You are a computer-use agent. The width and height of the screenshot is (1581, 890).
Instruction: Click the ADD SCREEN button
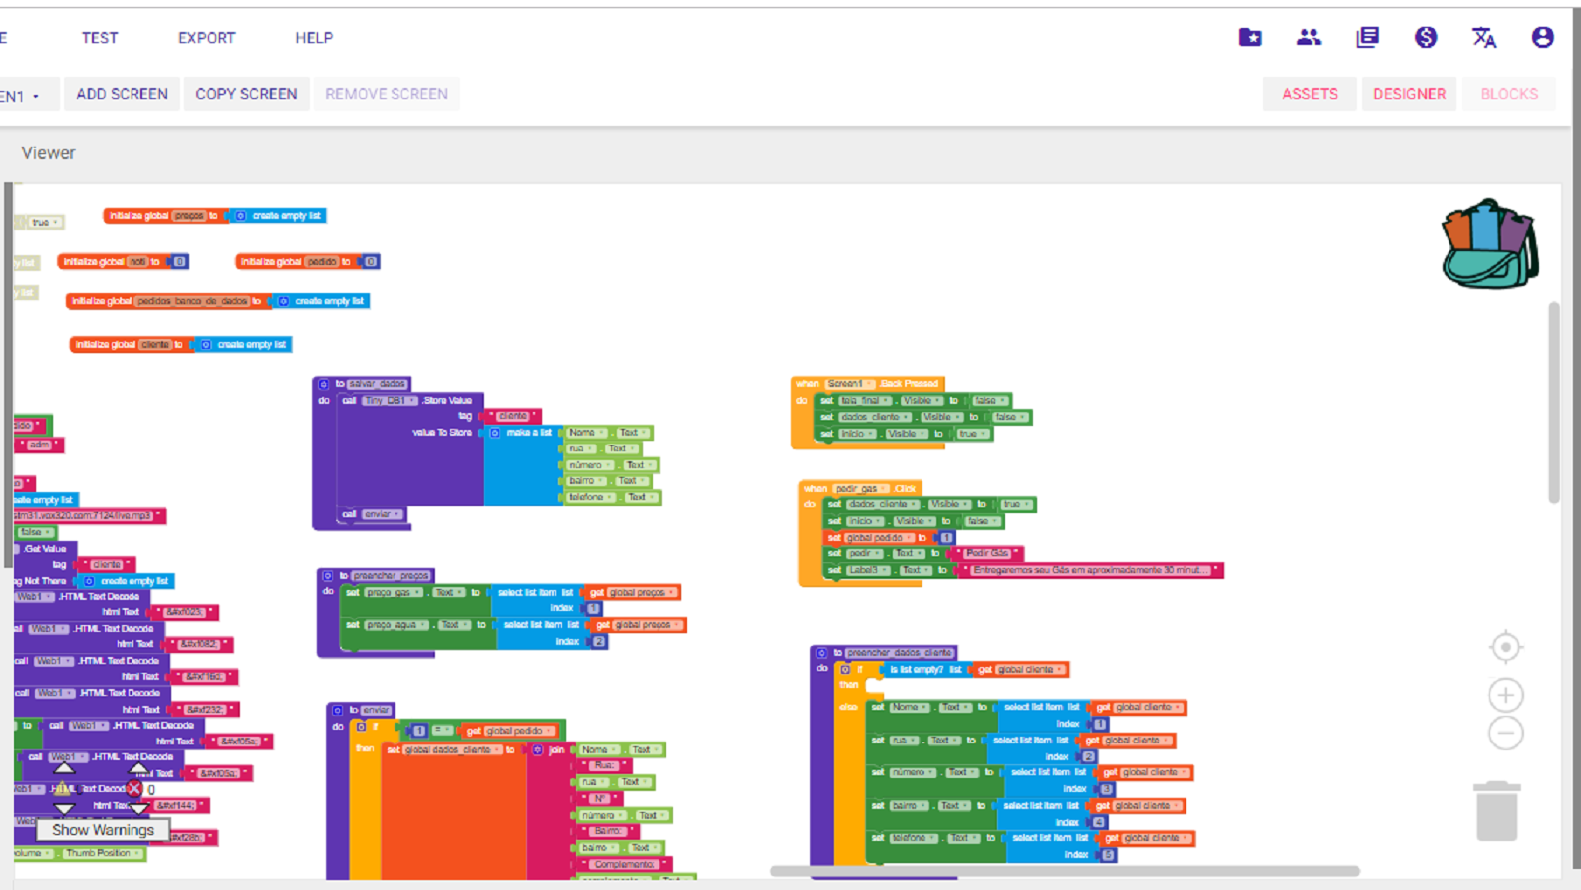pyautogui.click(x=122, y=94)
